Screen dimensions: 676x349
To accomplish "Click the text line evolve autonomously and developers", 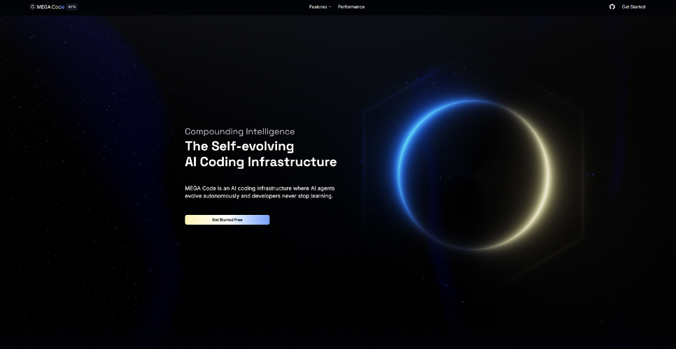I will pos(259,196).
